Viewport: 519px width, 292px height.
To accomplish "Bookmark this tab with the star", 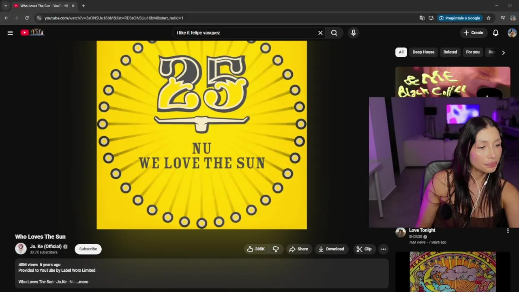I will coord(489,18).
